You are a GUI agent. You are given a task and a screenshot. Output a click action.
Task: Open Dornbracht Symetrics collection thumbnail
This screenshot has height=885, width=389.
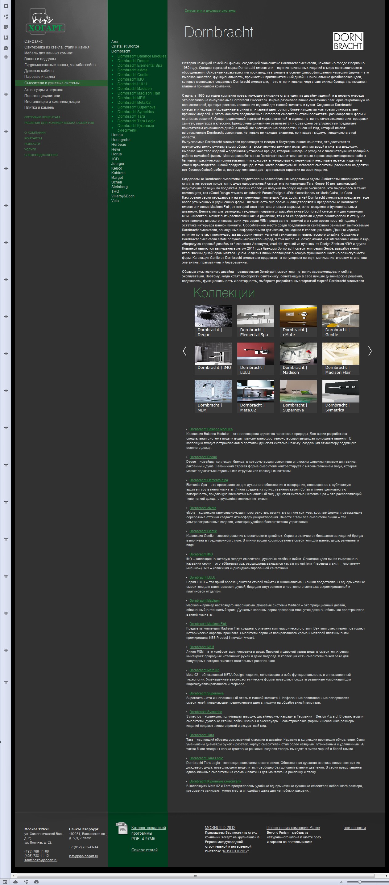coord(341,396)
